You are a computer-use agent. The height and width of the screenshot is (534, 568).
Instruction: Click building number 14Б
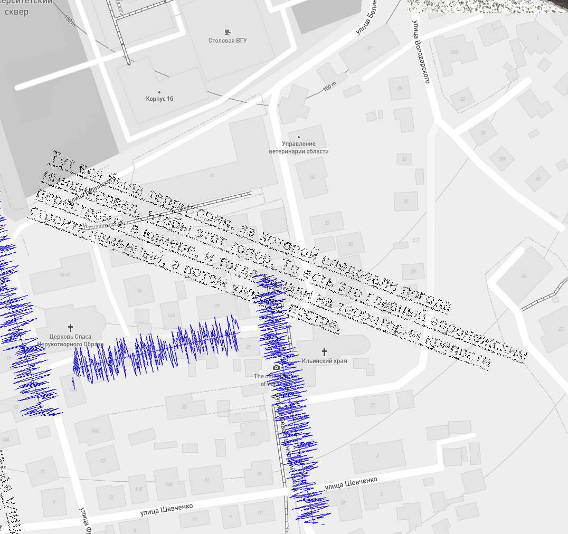tap(94, 431)
